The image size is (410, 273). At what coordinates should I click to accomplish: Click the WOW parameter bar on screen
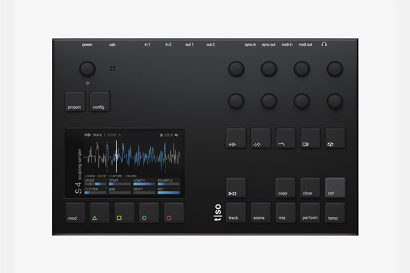click(120, 192)
